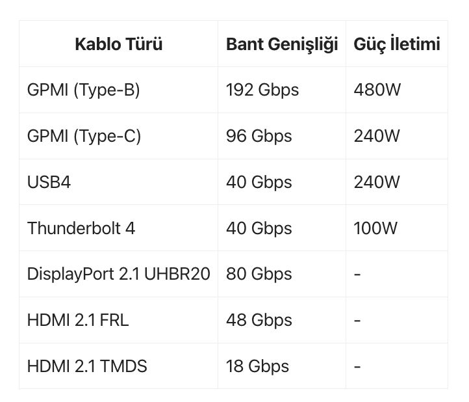Select the USB4 row label

coord(49,182)
